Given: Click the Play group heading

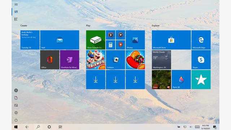Looking at the screenshot, I should (x=88, y=26).
